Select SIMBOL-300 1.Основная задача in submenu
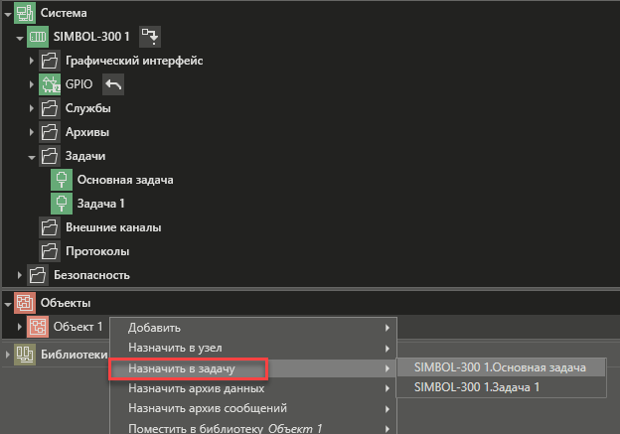 point(501,367)
